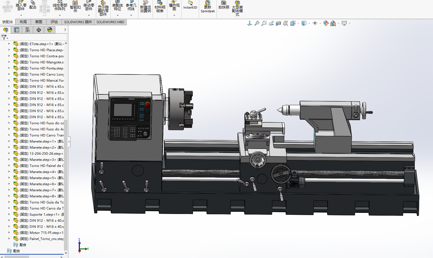Click the XYZ coordinate triad in the viewport

83,245
